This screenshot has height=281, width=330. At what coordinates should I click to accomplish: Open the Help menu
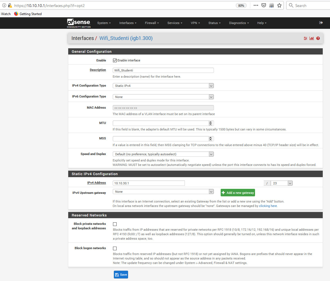pos(262,23)
